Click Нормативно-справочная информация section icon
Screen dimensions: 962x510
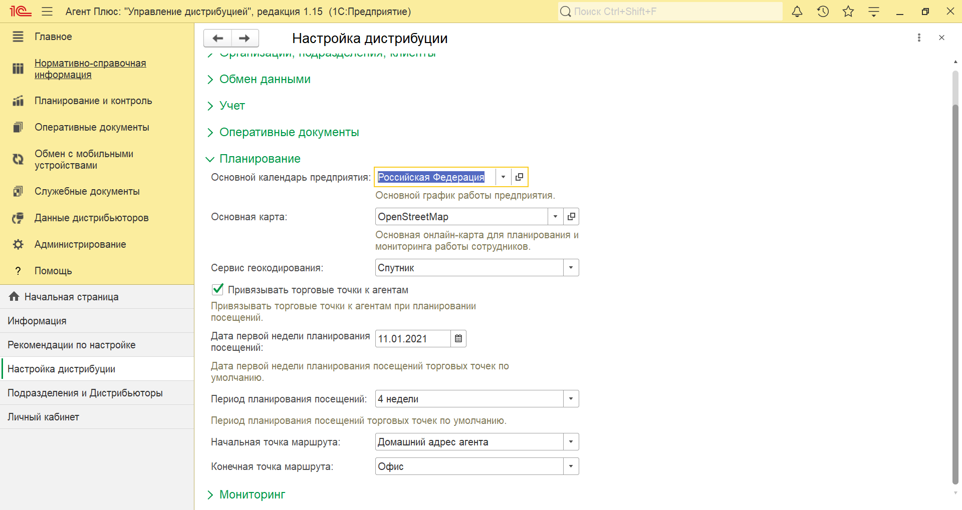18,69
